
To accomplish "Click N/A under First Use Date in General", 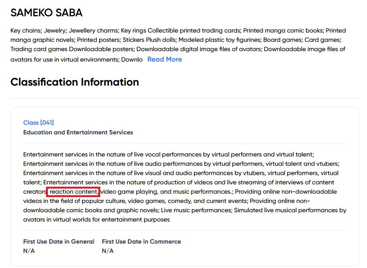I will coord(29,251).
